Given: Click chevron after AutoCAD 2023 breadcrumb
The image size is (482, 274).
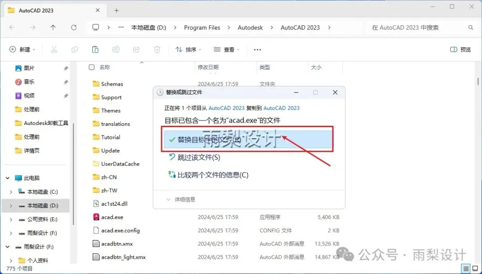Looking at the screenshot, I should point(329,27).
